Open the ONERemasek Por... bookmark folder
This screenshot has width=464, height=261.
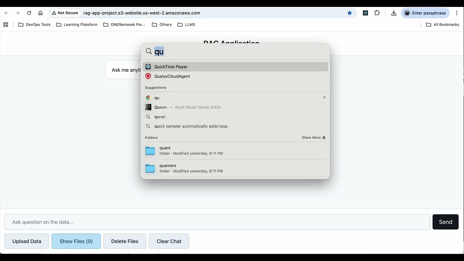pos(124,25)
